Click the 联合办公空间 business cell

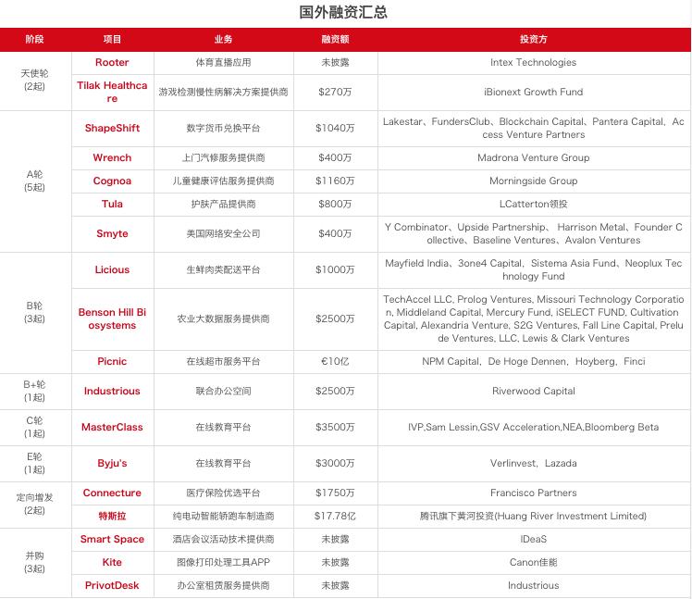(223, 392)
